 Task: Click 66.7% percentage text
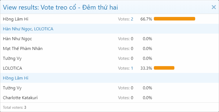(x=146, y=19)
